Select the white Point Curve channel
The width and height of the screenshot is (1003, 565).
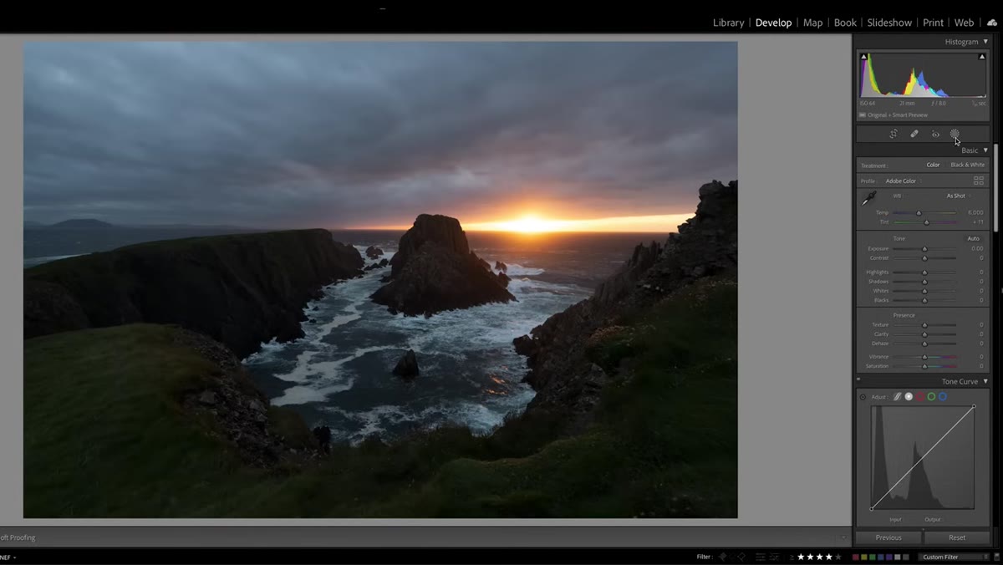[909, 397]
